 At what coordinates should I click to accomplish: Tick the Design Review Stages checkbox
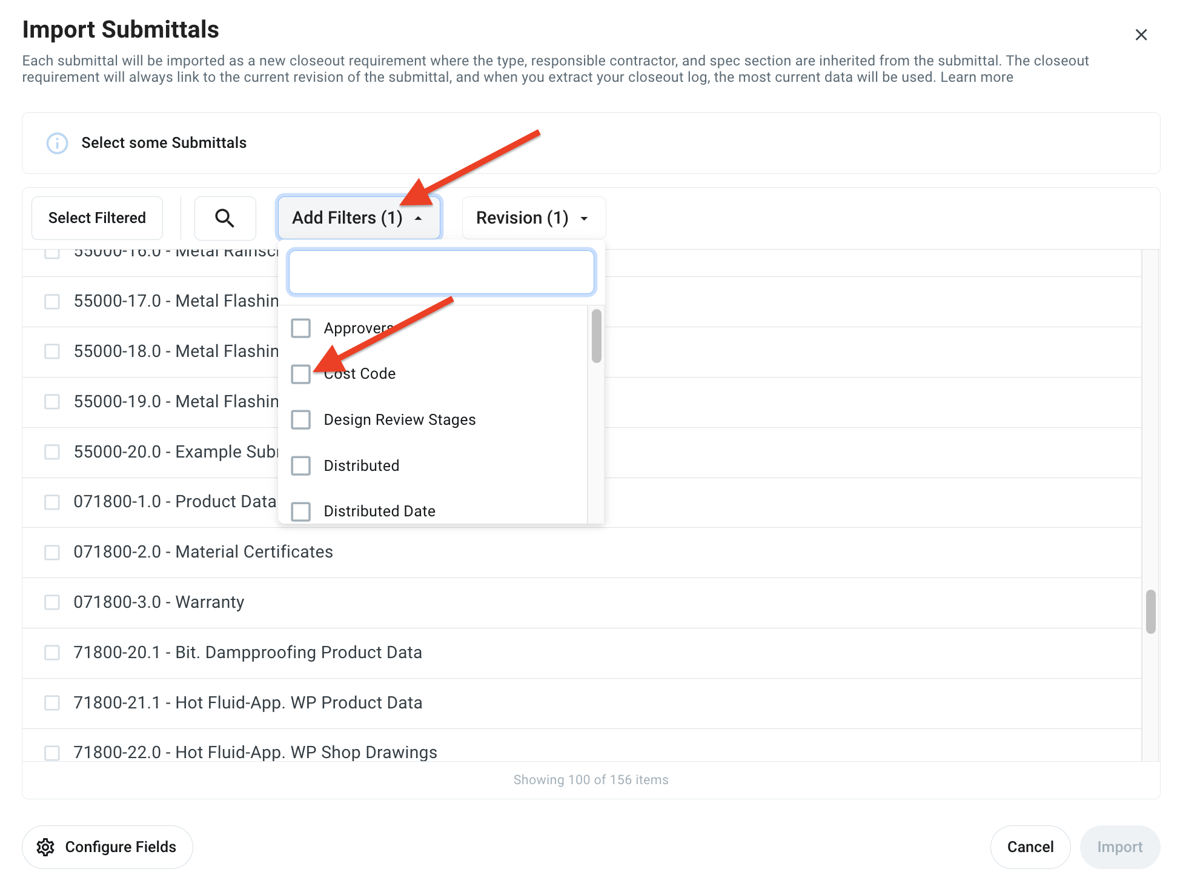301,420
